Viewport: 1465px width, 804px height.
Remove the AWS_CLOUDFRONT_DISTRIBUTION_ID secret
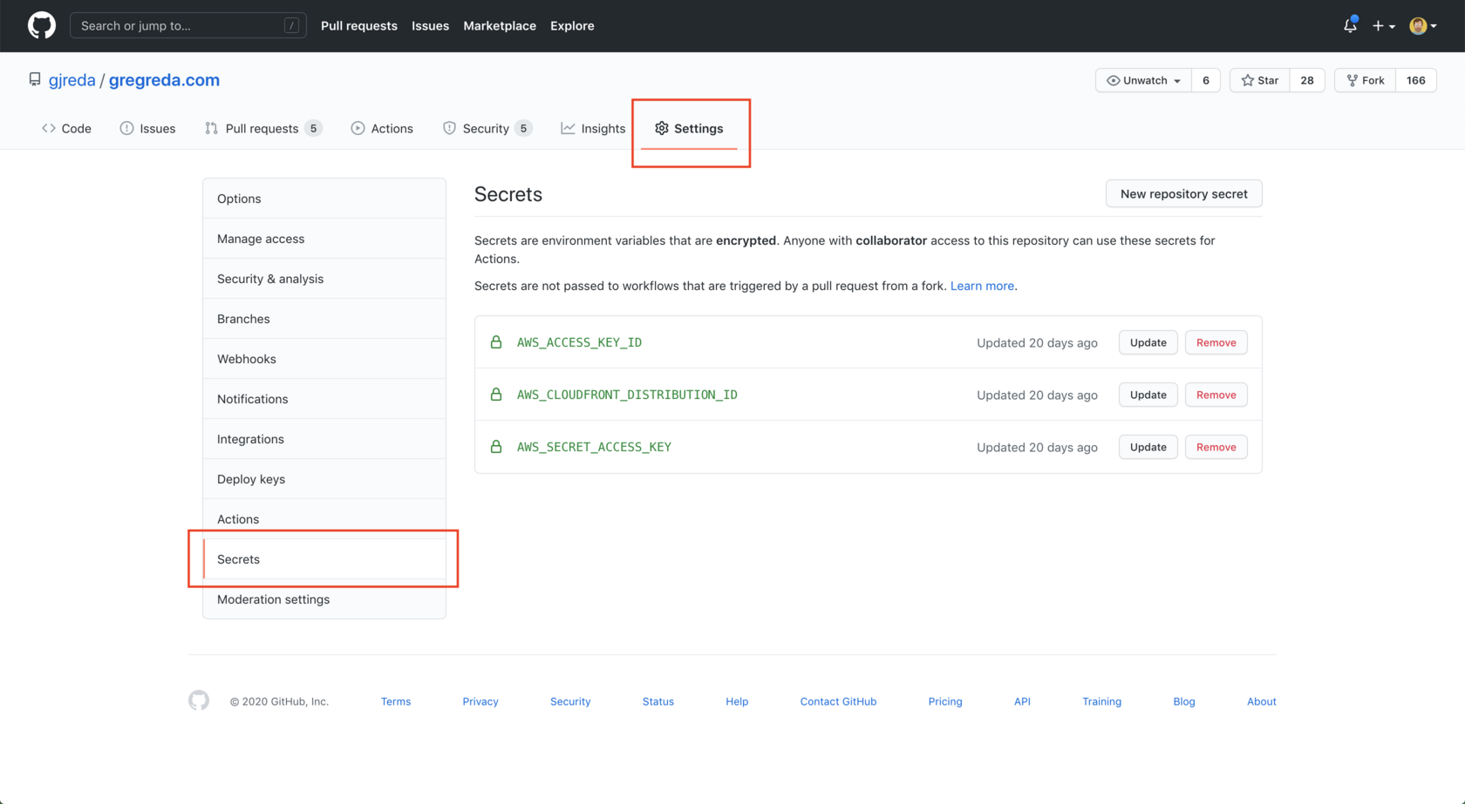(1216, 395)
